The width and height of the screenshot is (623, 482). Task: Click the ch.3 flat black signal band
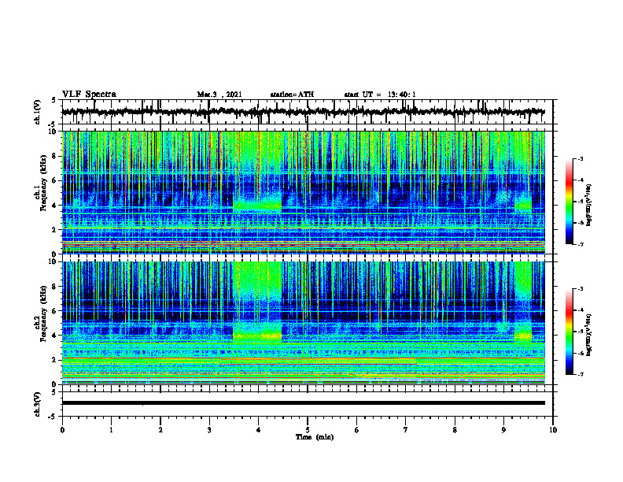303,403
